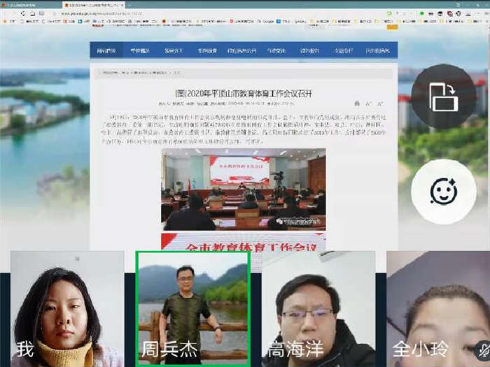Switch to the first inactive browser tab
The width and height of the screenshot is (490, 367).
tap(31, 5)
